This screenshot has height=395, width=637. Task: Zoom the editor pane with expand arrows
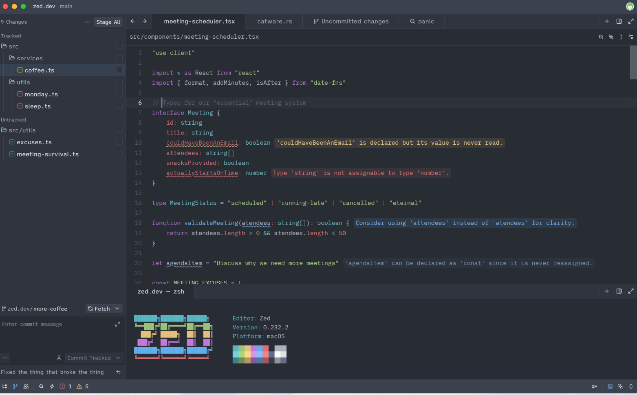[631, 21]
